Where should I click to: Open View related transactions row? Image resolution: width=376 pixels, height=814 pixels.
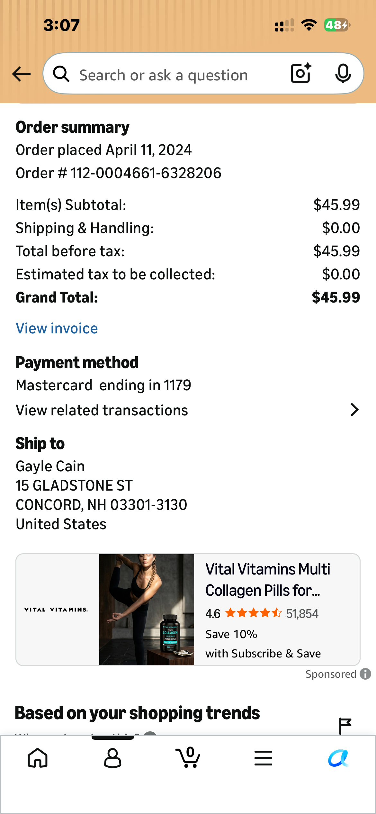coord(188,410)
